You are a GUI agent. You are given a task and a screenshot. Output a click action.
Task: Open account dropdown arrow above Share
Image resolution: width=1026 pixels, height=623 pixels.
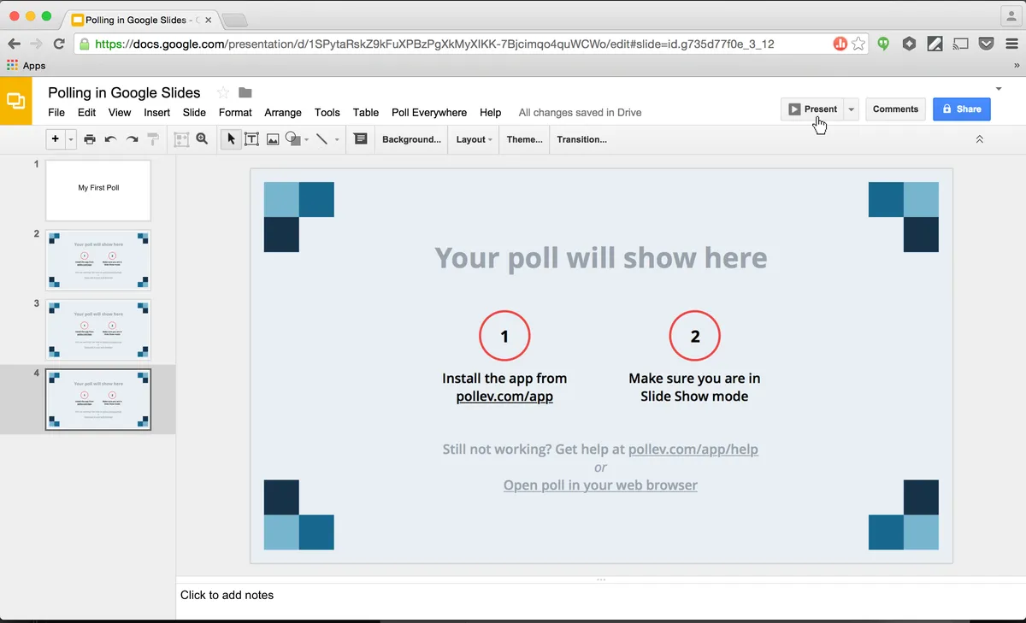coord(999,89)
